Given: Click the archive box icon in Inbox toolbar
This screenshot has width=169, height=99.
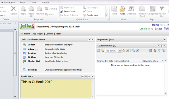Looking at the screenshot, I should [124, 50].
